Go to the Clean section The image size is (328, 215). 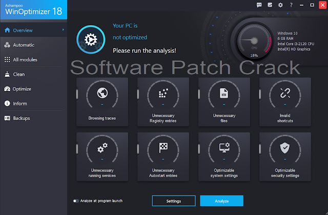[34, 74]
